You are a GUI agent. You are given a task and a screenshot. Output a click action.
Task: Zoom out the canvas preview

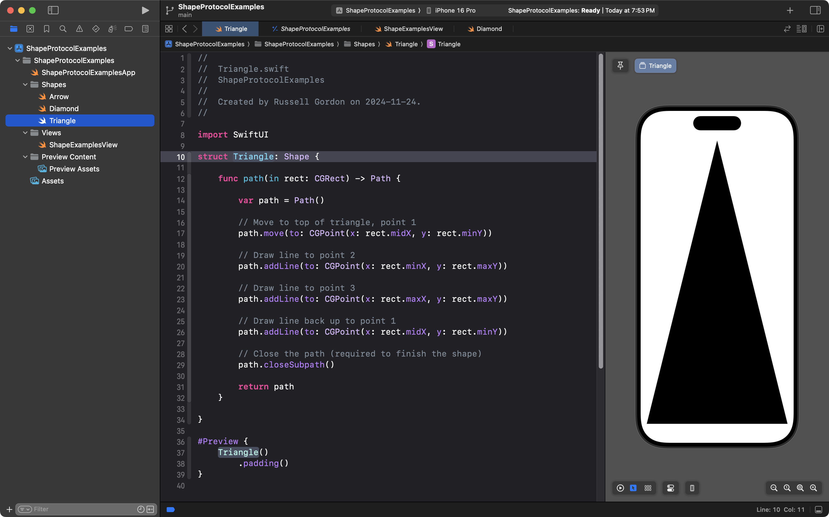pos(774,488)
